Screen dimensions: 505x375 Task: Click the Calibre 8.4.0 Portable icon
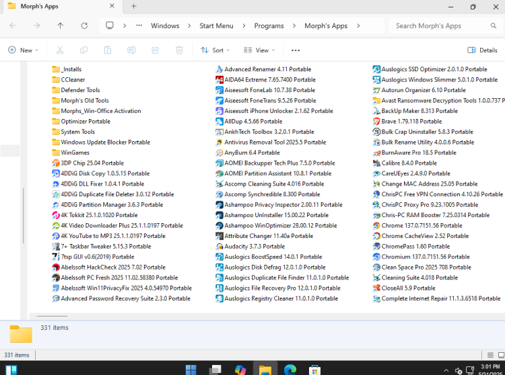[376, 163]
